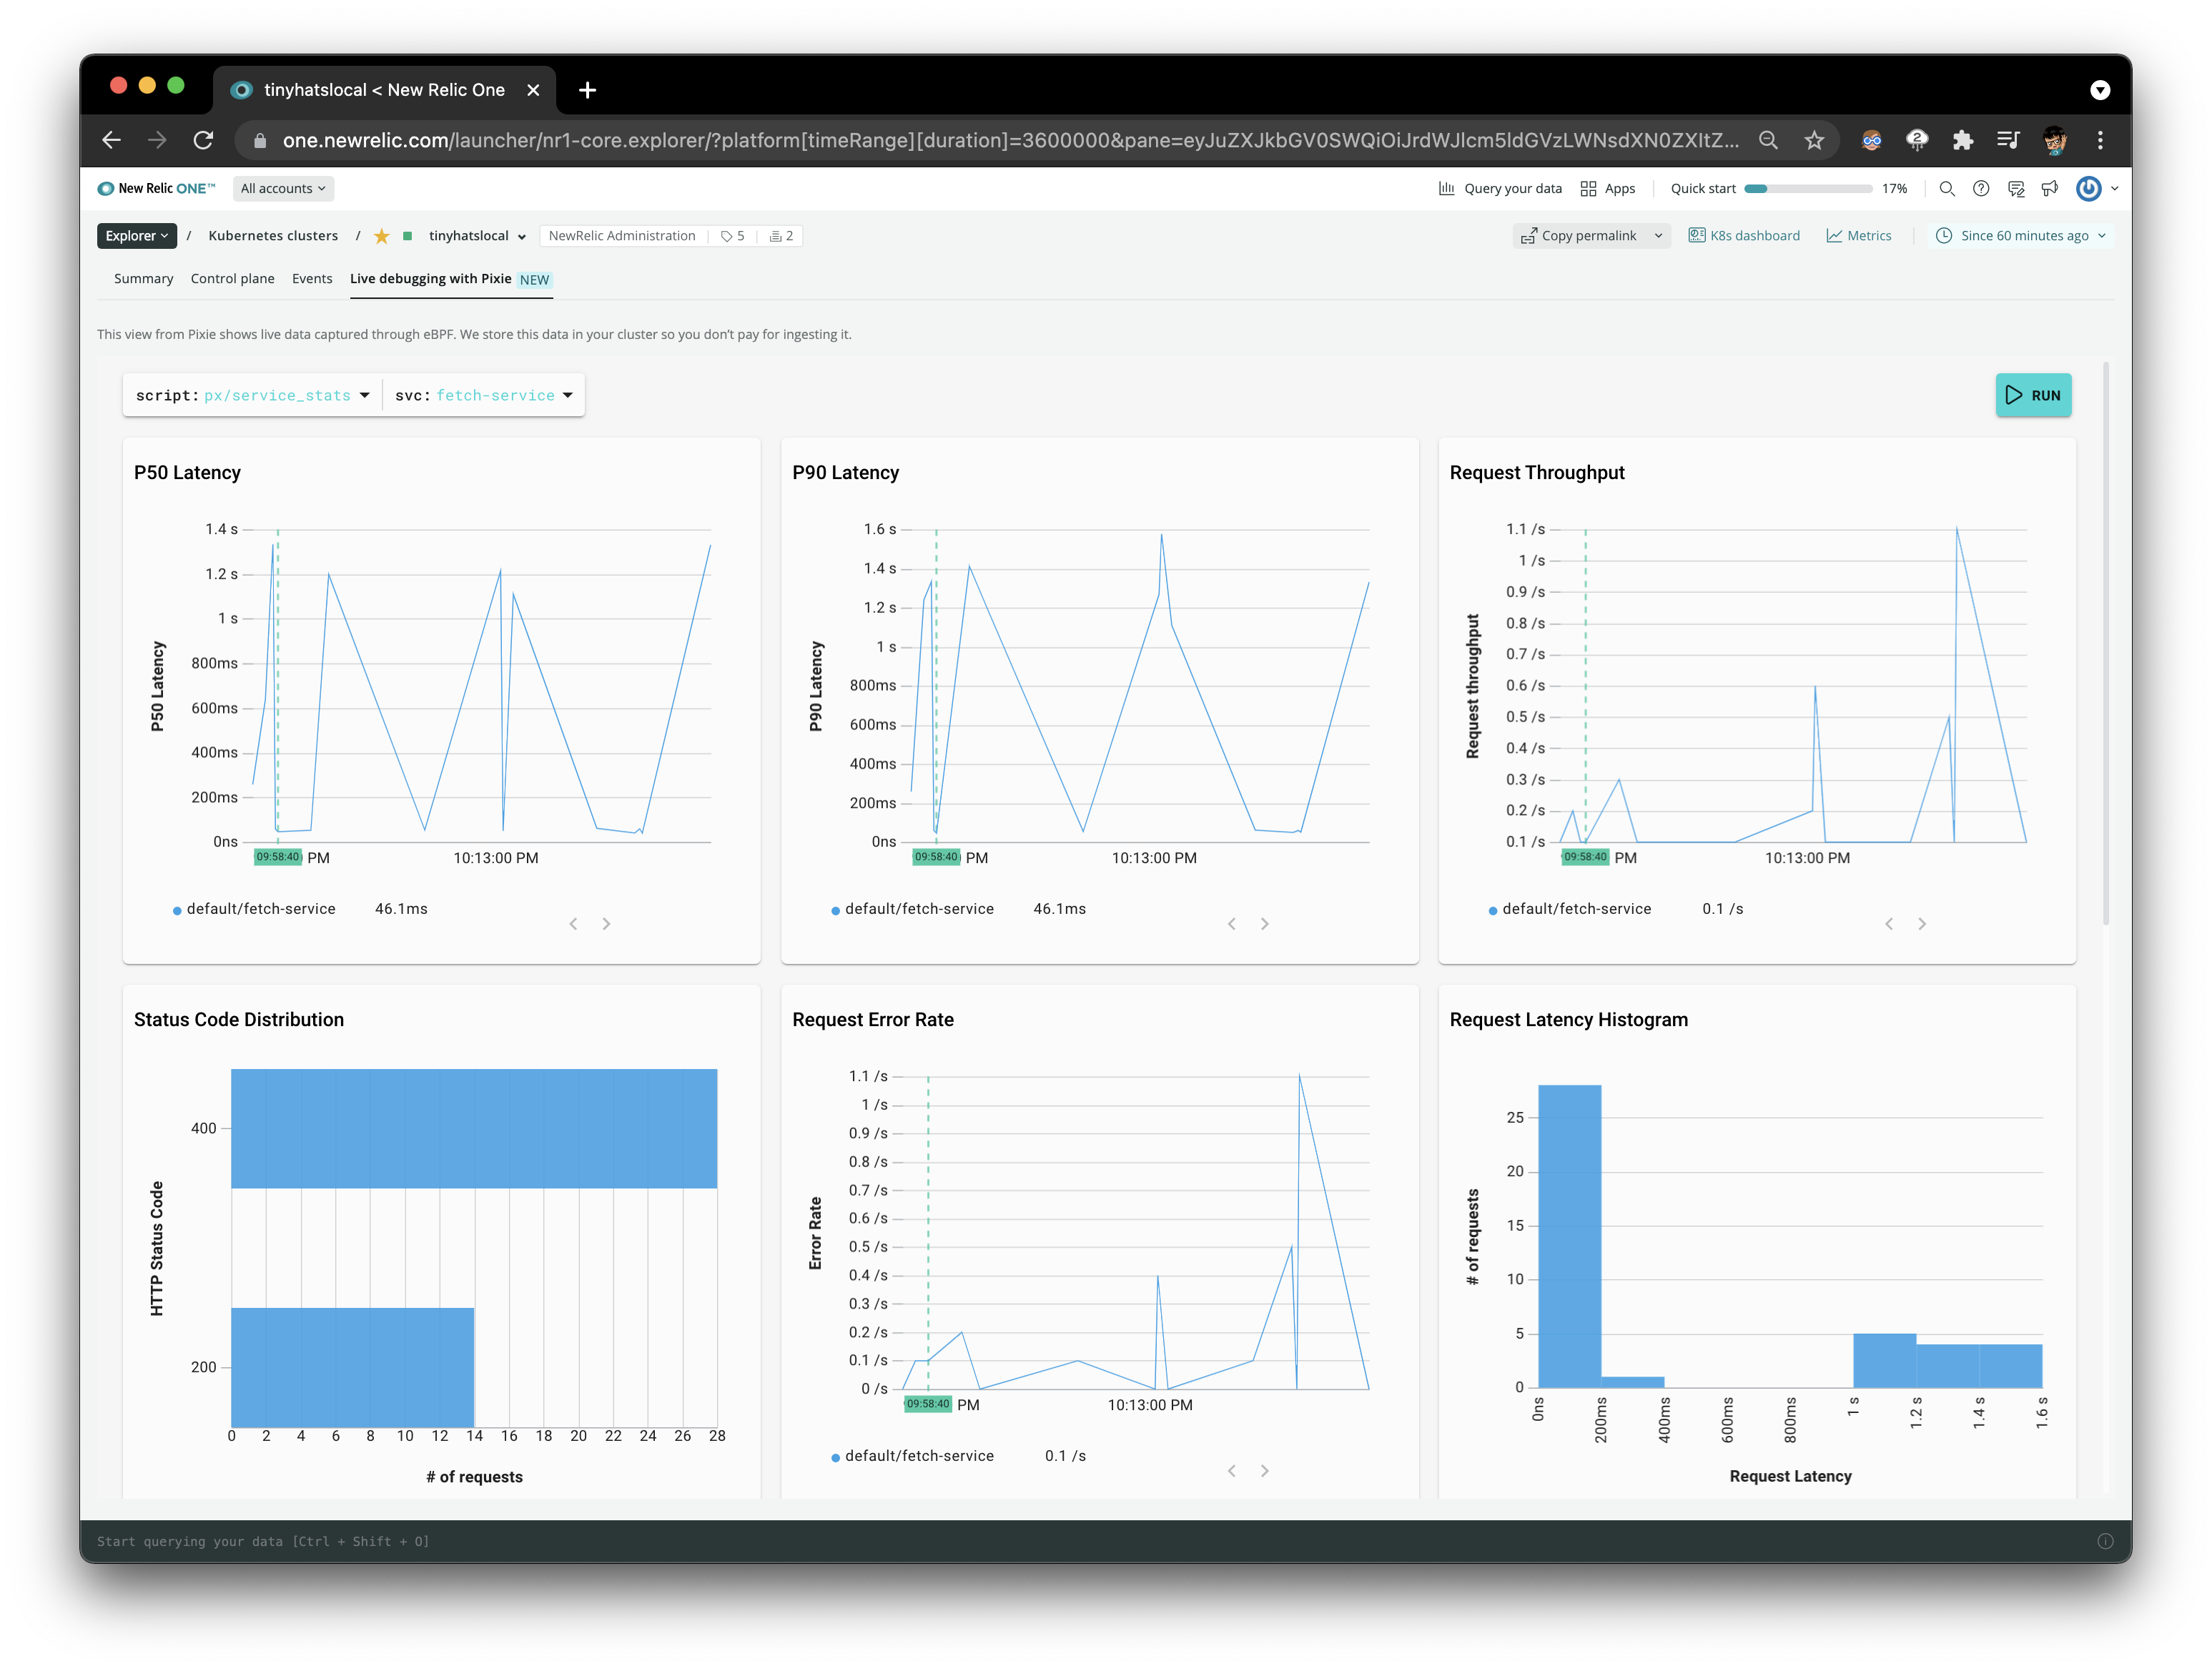Open the browser extensions puzzle icon
This screenshot has width=2212, height=1669.
[1962, 140]
